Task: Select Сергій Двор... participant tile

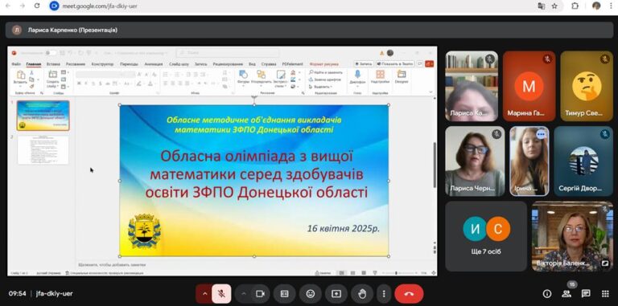Action: pos(583,161)
